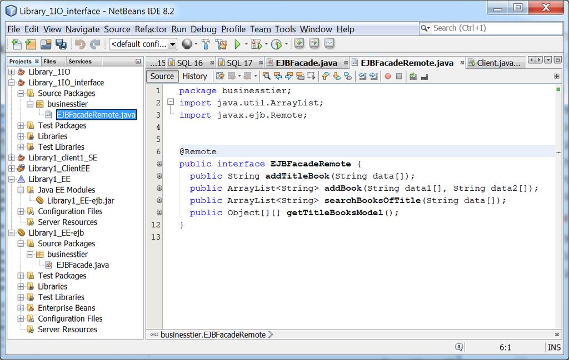Collapse the Java EE Modules node
Image resolution: width=569 pixels, height=360 pixels.
click(21, 190)
